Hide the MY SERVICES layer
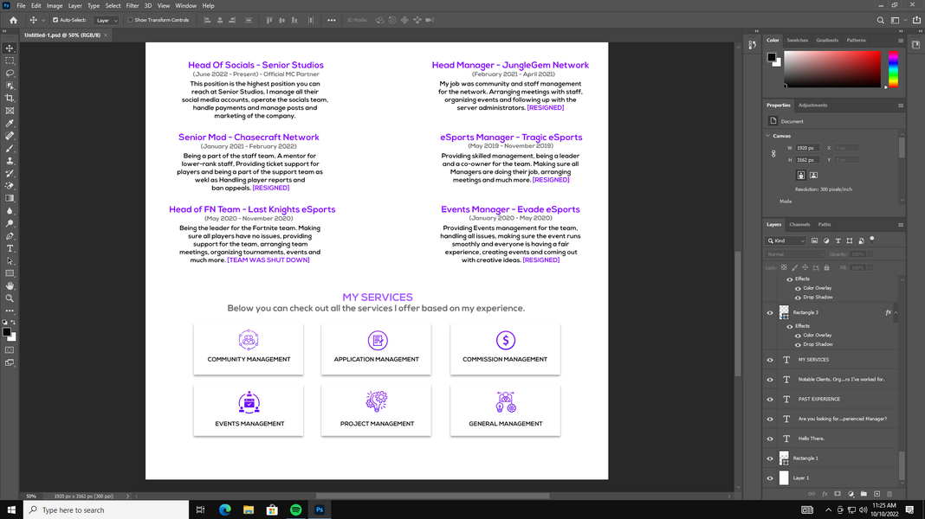Screen dimensions: 925x519 tap(770, 360)
